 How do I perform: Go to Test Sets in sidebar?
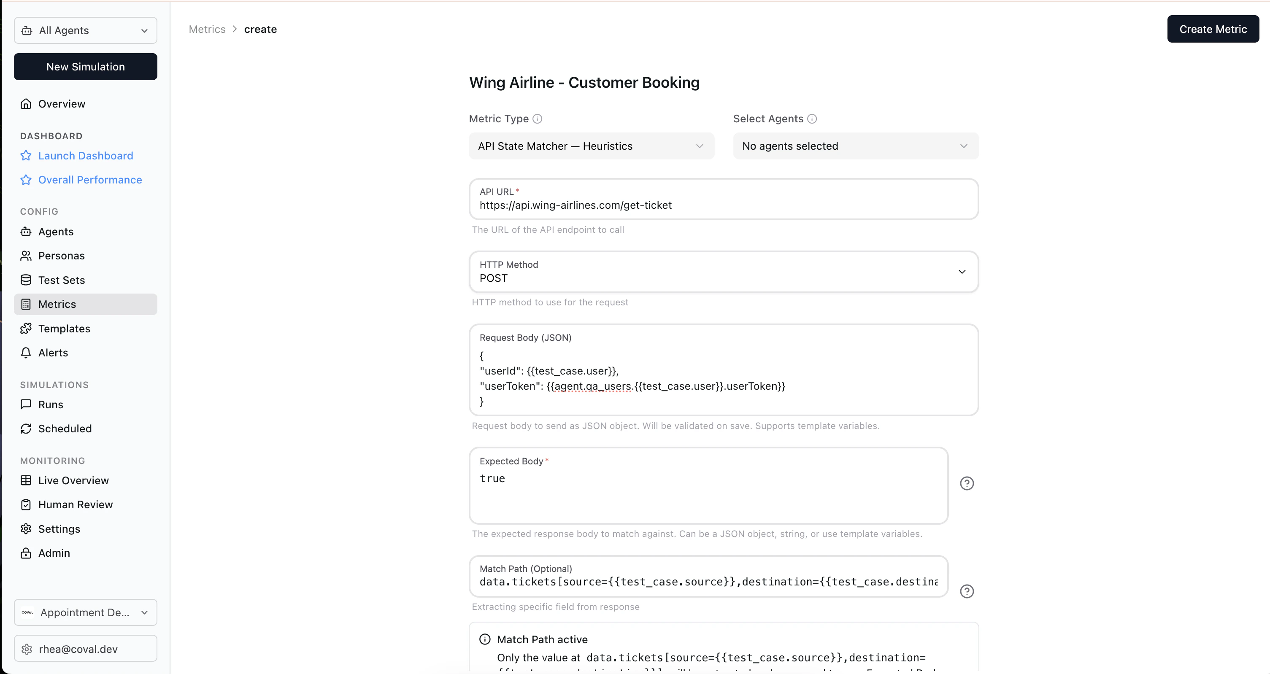62,280
